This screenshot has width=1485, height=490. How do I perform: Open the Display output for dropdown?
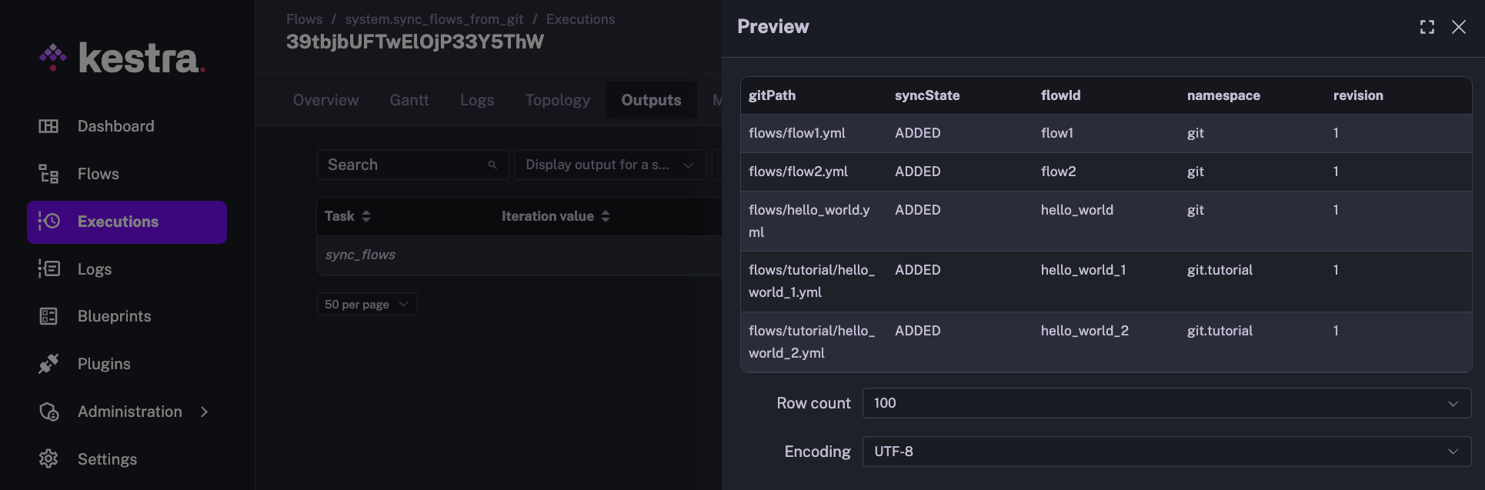609,165
